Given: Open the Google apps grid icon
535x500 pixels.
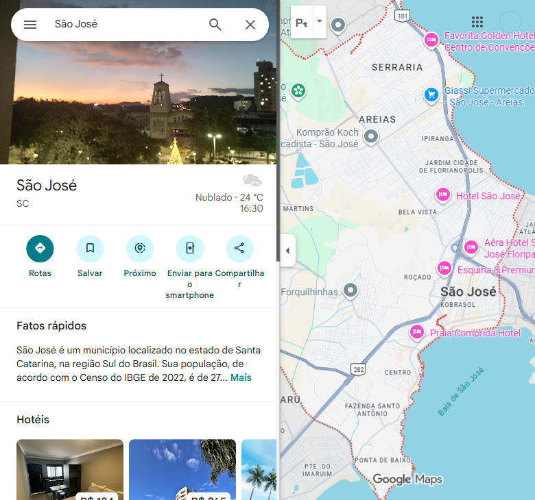Looking at the screenshot, I should (477, 22).
